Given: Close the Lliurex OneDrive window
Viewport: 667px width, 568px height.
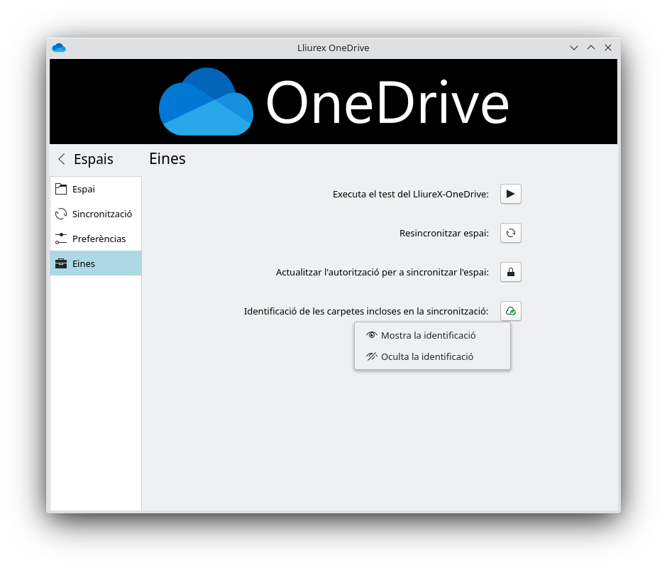Looking at the screenshot, I should pyautogui.click(x=608, y=48).
